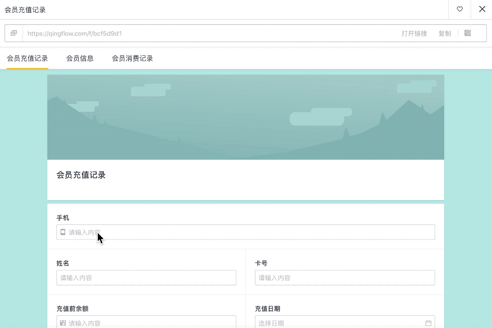The height and width of the screenshot is (328, 492).
Task: Click the icon in 充值前余额 field
Action: pos(63,323)
